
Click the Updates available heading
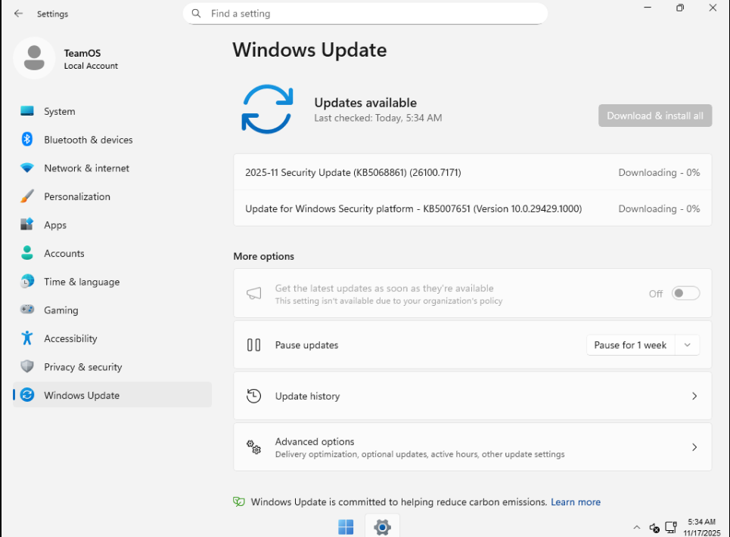pyautogui.click(x=365, y=102)
